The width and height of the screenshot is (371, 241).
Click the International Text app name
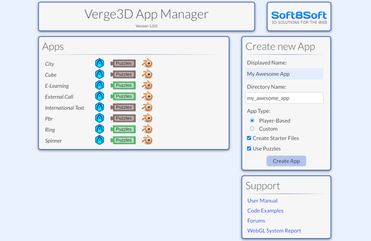click(64, 108)
